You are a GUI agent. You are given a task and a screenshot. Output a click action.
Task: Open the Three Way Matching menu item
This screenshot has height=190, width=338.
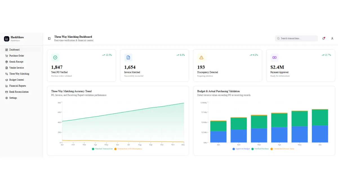tap(19, 74)
